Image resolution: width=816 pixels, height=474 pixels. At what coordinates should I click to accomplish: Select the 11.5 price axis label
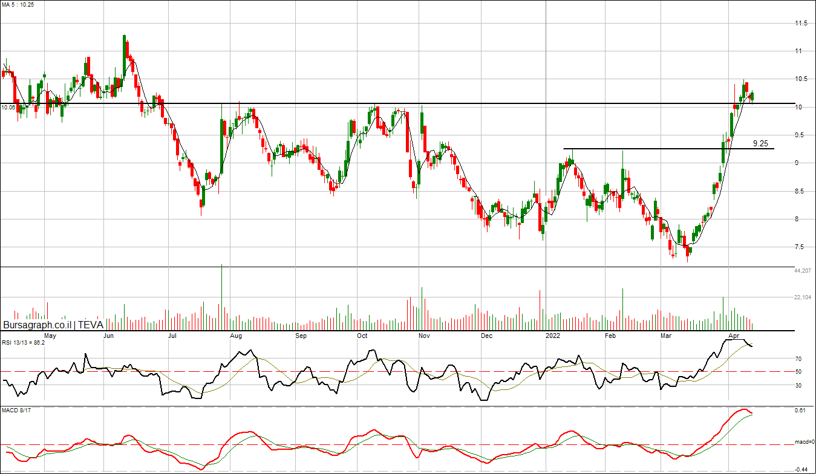point(801,24)
